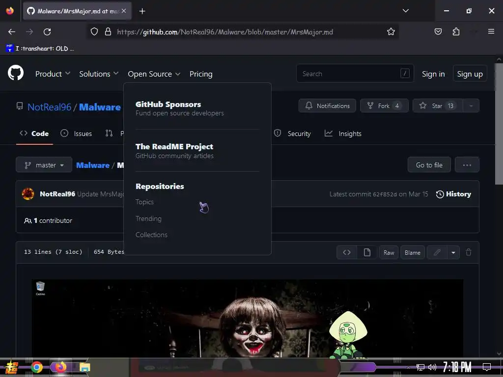The image size is (503, 377).
Task: Select Trending under Repositories
Action: point(148,218)
